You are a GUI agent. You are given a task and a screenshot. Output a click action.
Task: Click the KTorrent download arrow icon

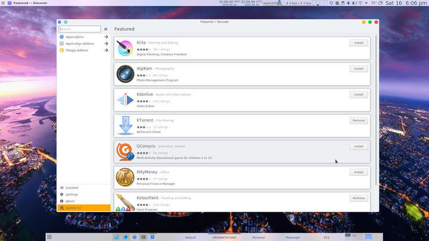pos(126,126)
